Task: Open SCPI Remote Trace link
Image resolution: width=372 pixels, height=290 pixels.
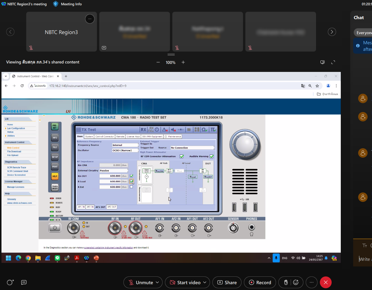Action: click(16, 167)
